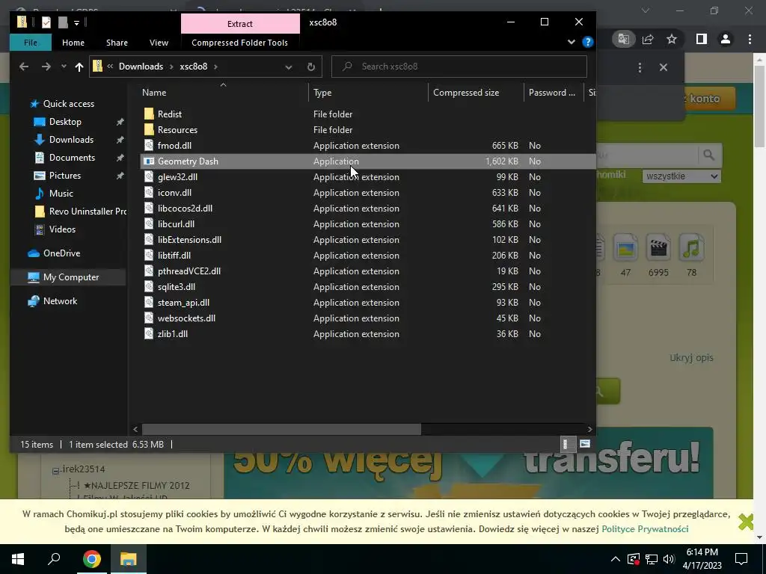Open the Share ribbon tab
The width and height of the screenshot is (766, 574).
click(117, 43)
